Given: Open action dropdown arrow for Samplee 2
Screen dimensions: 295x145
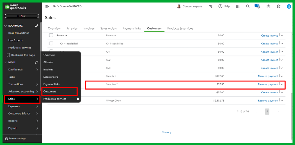Looking at the screenshot, I should [x=282, y=84].
